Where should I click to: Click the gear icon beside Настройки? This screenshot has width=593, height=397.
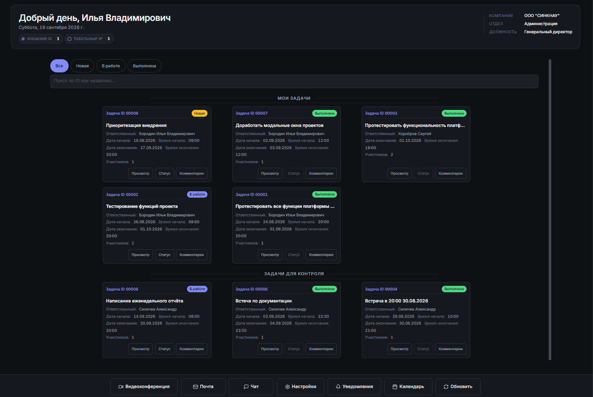[x=288, y=387]
